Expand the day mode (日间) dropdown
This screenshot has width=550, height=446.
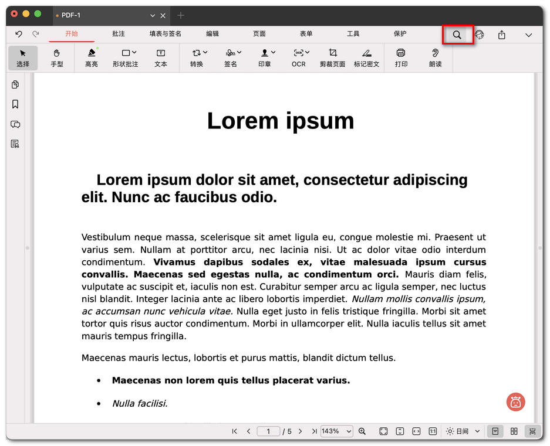(463, 431)
